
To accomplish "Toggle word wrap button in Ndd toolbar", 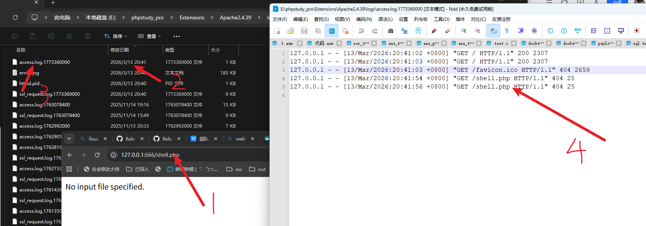I will tap(493, 31).
